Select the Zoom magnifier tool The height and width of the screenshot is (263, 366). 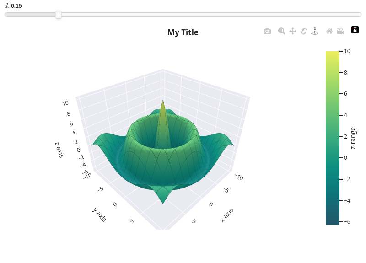281,31
